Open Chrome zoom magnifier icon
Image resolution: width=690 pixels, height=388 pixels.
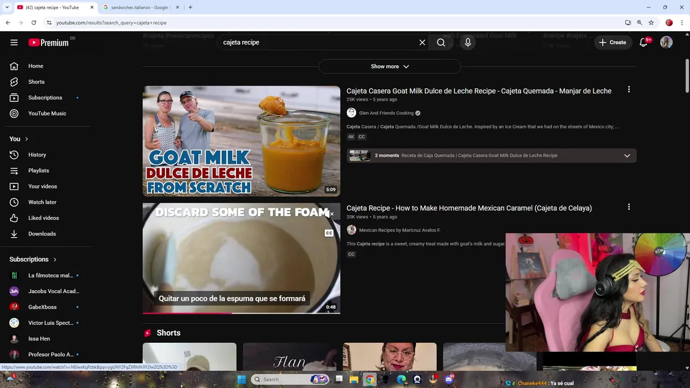pyautogui.click(x=639, y=23)
